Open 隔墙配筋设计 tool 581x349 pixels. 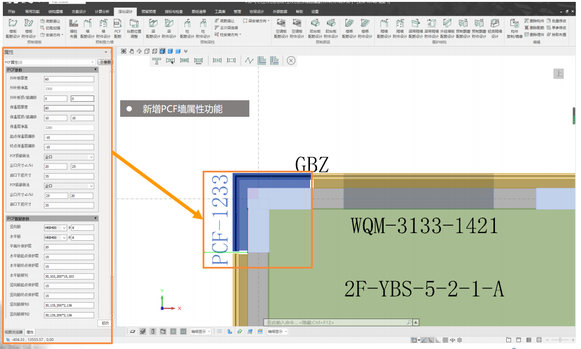[x=384, y=28]
